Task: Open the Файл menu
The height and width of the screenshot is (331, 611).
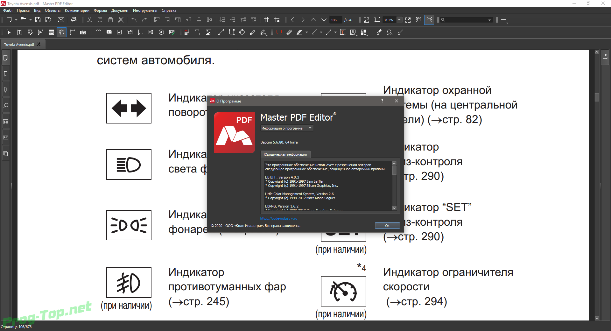Action: 8,11
